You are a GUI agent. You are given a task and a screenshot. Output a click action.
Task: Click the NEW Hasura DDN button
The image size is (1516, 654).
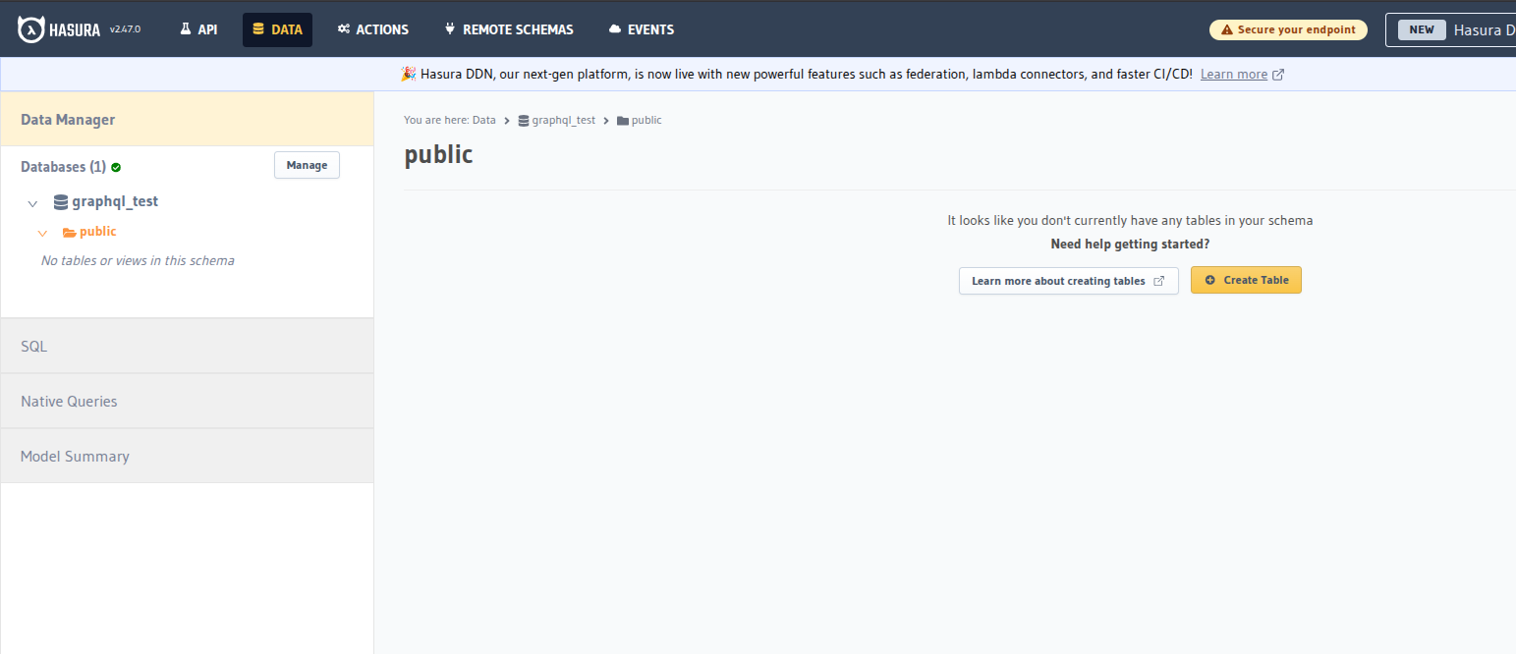coord(1451,29)
